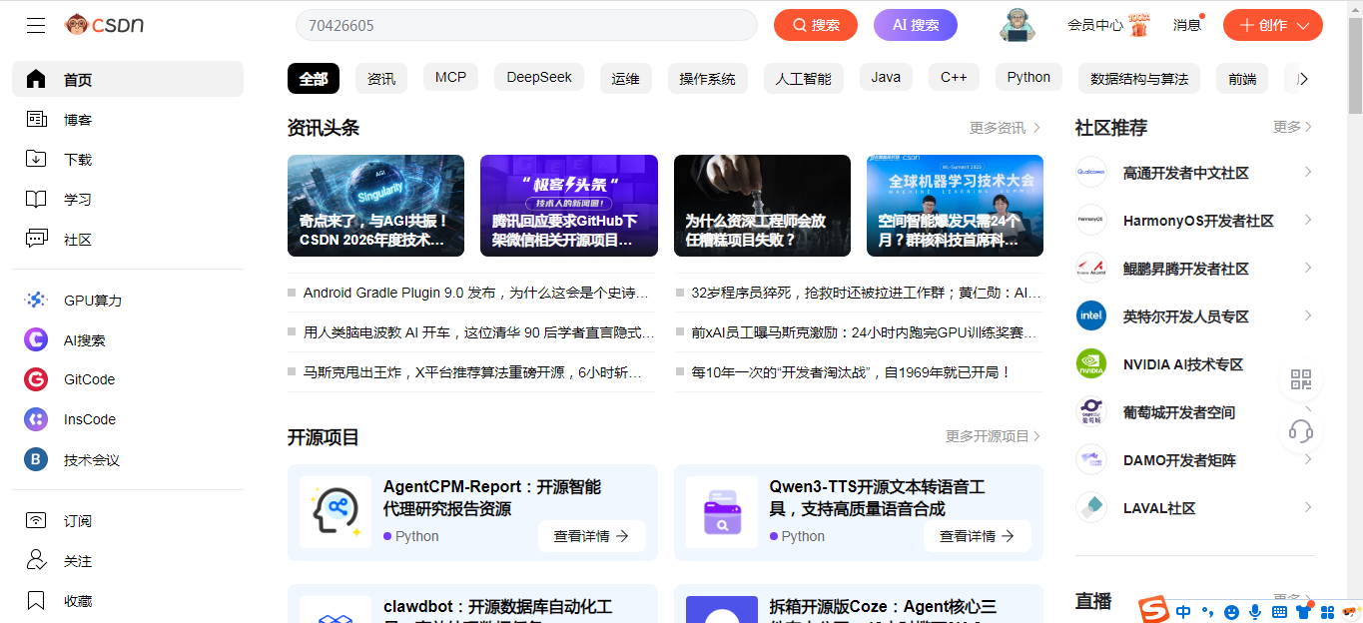Click the purple AI搜索 button
The height and width of the screenshot is (623, 1363).
coord(916,25)
